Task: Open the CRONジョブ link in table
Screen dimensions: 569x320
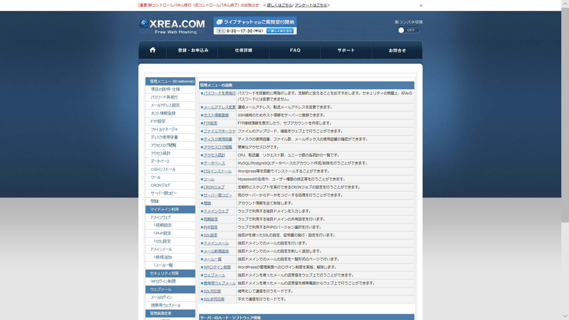Action: pos(214,187)
